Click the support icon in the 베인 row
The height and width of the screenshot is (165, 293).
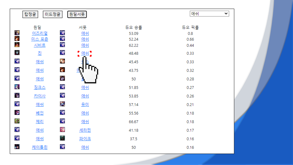point(62,112)
